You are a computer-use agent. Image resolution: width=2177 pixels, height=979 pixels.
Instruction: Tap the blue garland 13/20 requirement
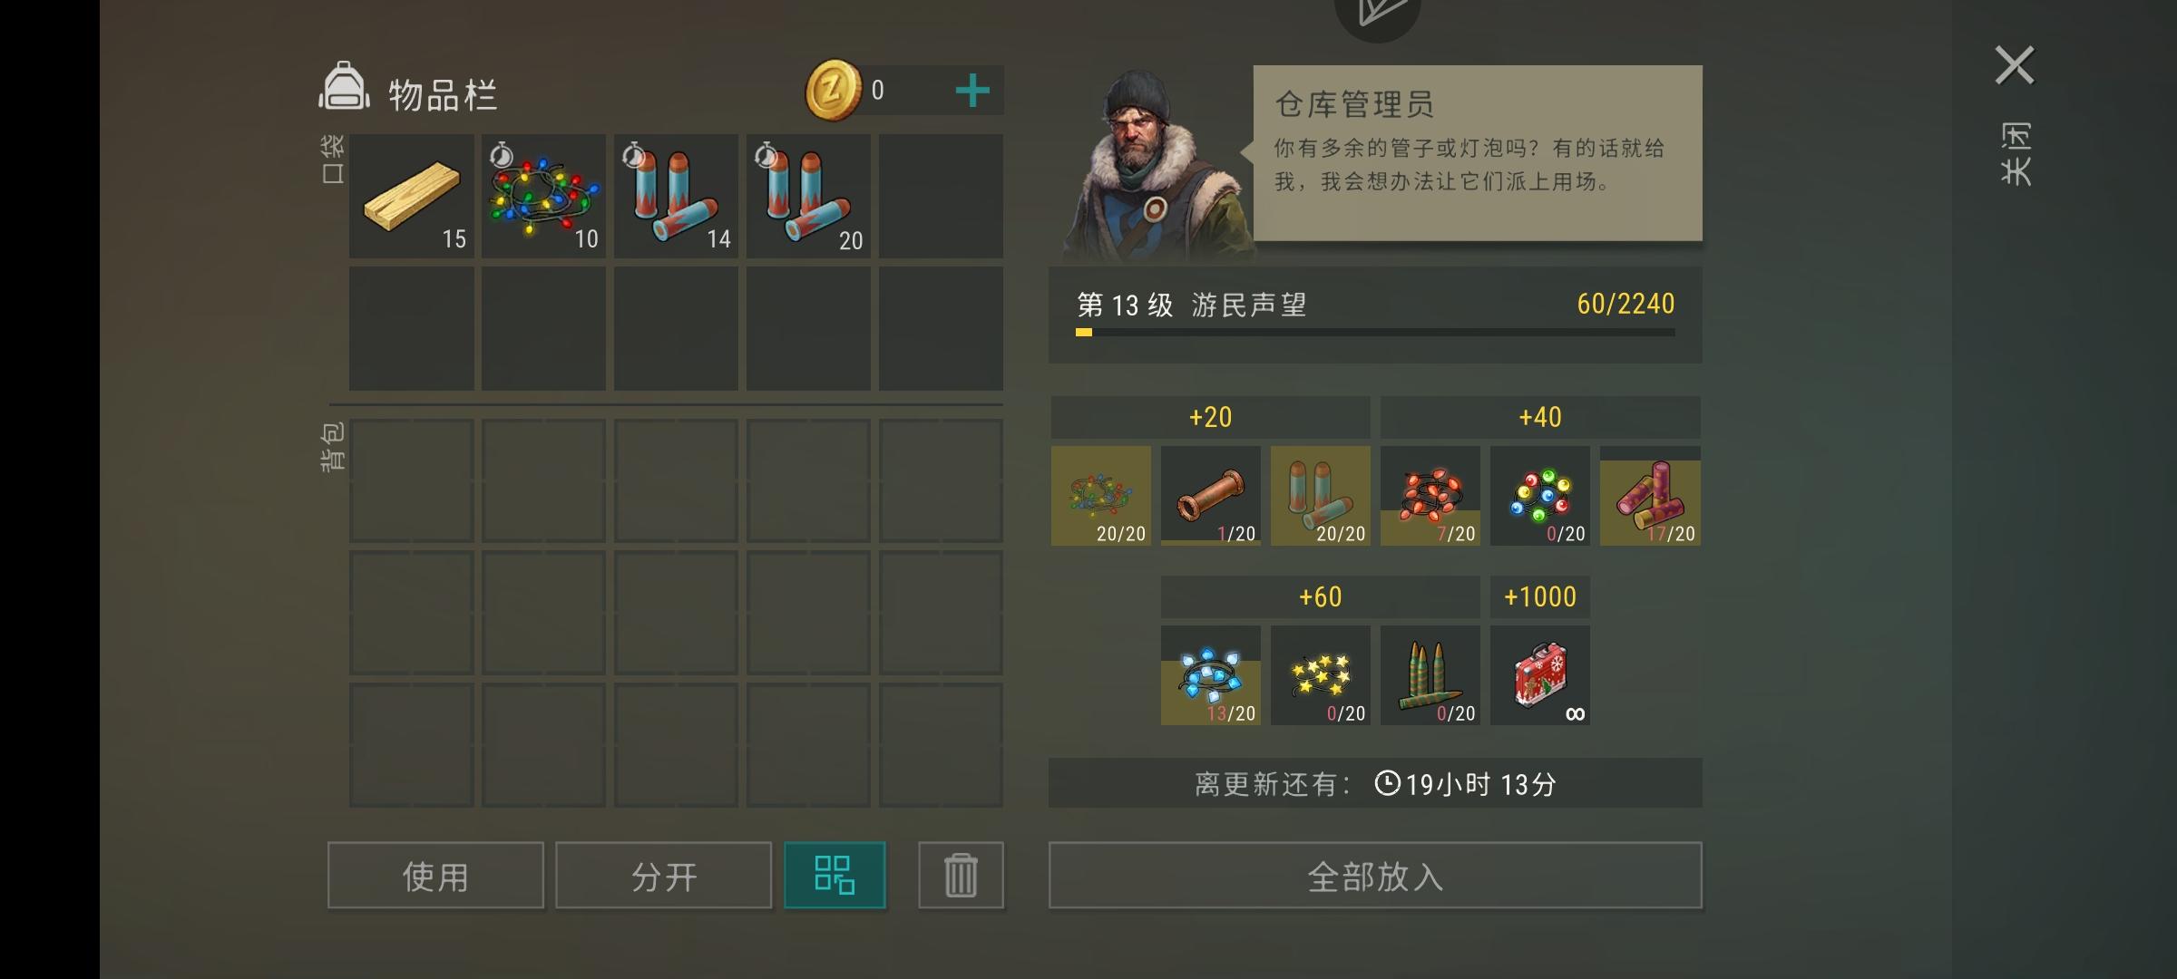pos(1211,675)
